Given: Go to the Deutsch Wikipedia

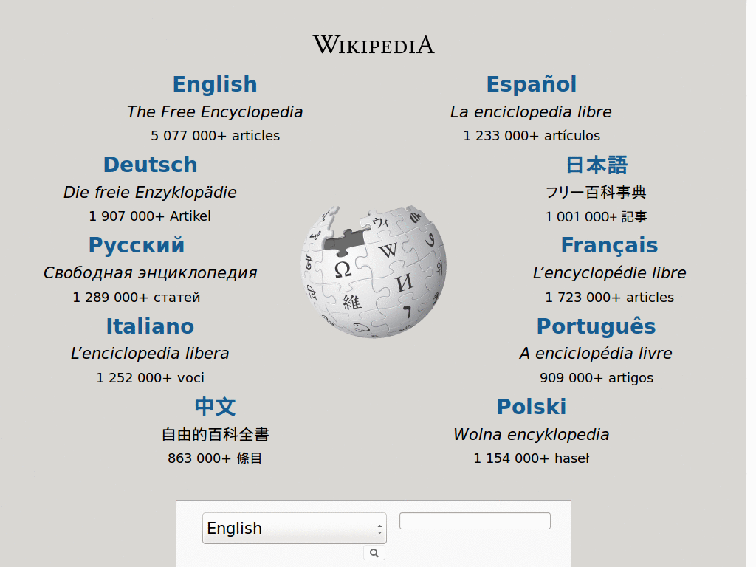Looking at the screenshot, I should pos(151,165).
